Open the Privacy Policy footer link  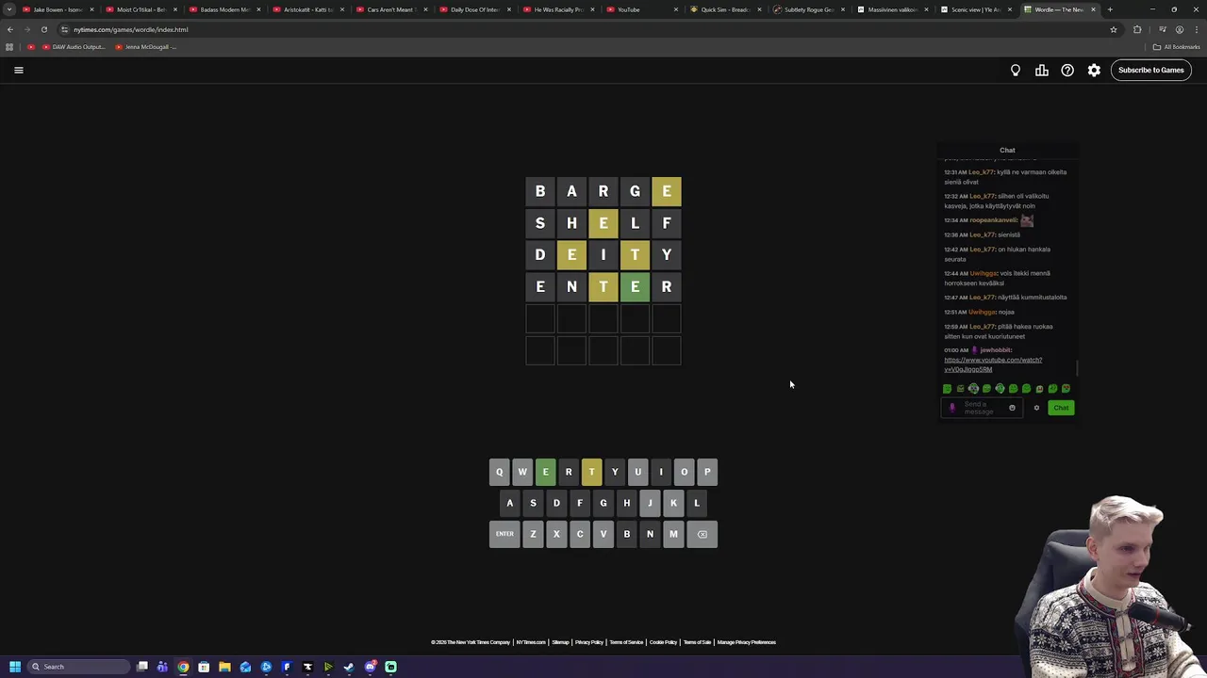click(588, 642)
